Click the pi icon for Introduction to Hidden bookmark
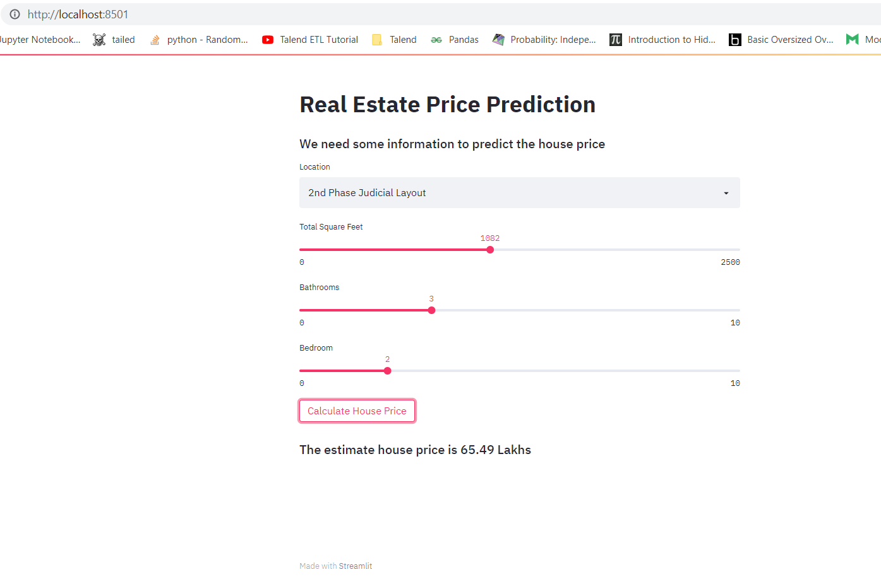The height and width of the screenshot is (577, 881). tap(615, 39)
